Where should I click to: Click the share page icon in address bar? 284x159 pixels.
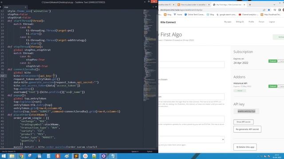point(264,10)
